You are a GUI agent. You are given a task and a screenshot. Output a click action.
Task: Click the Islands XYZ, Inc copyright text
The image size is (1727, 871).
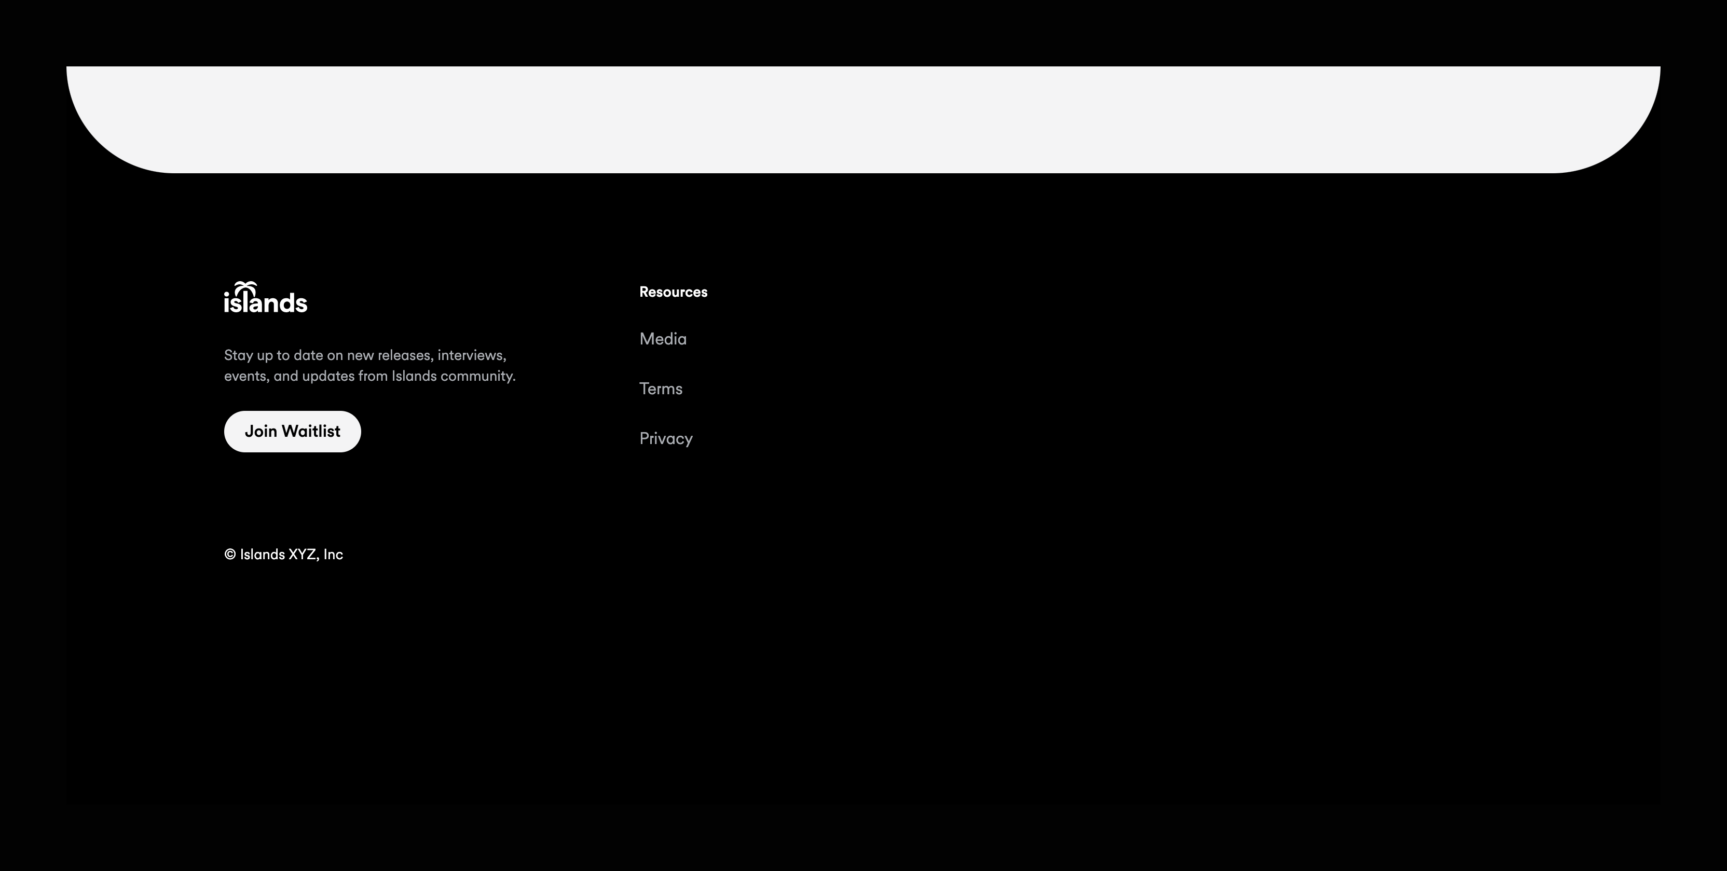click(291, 555)
